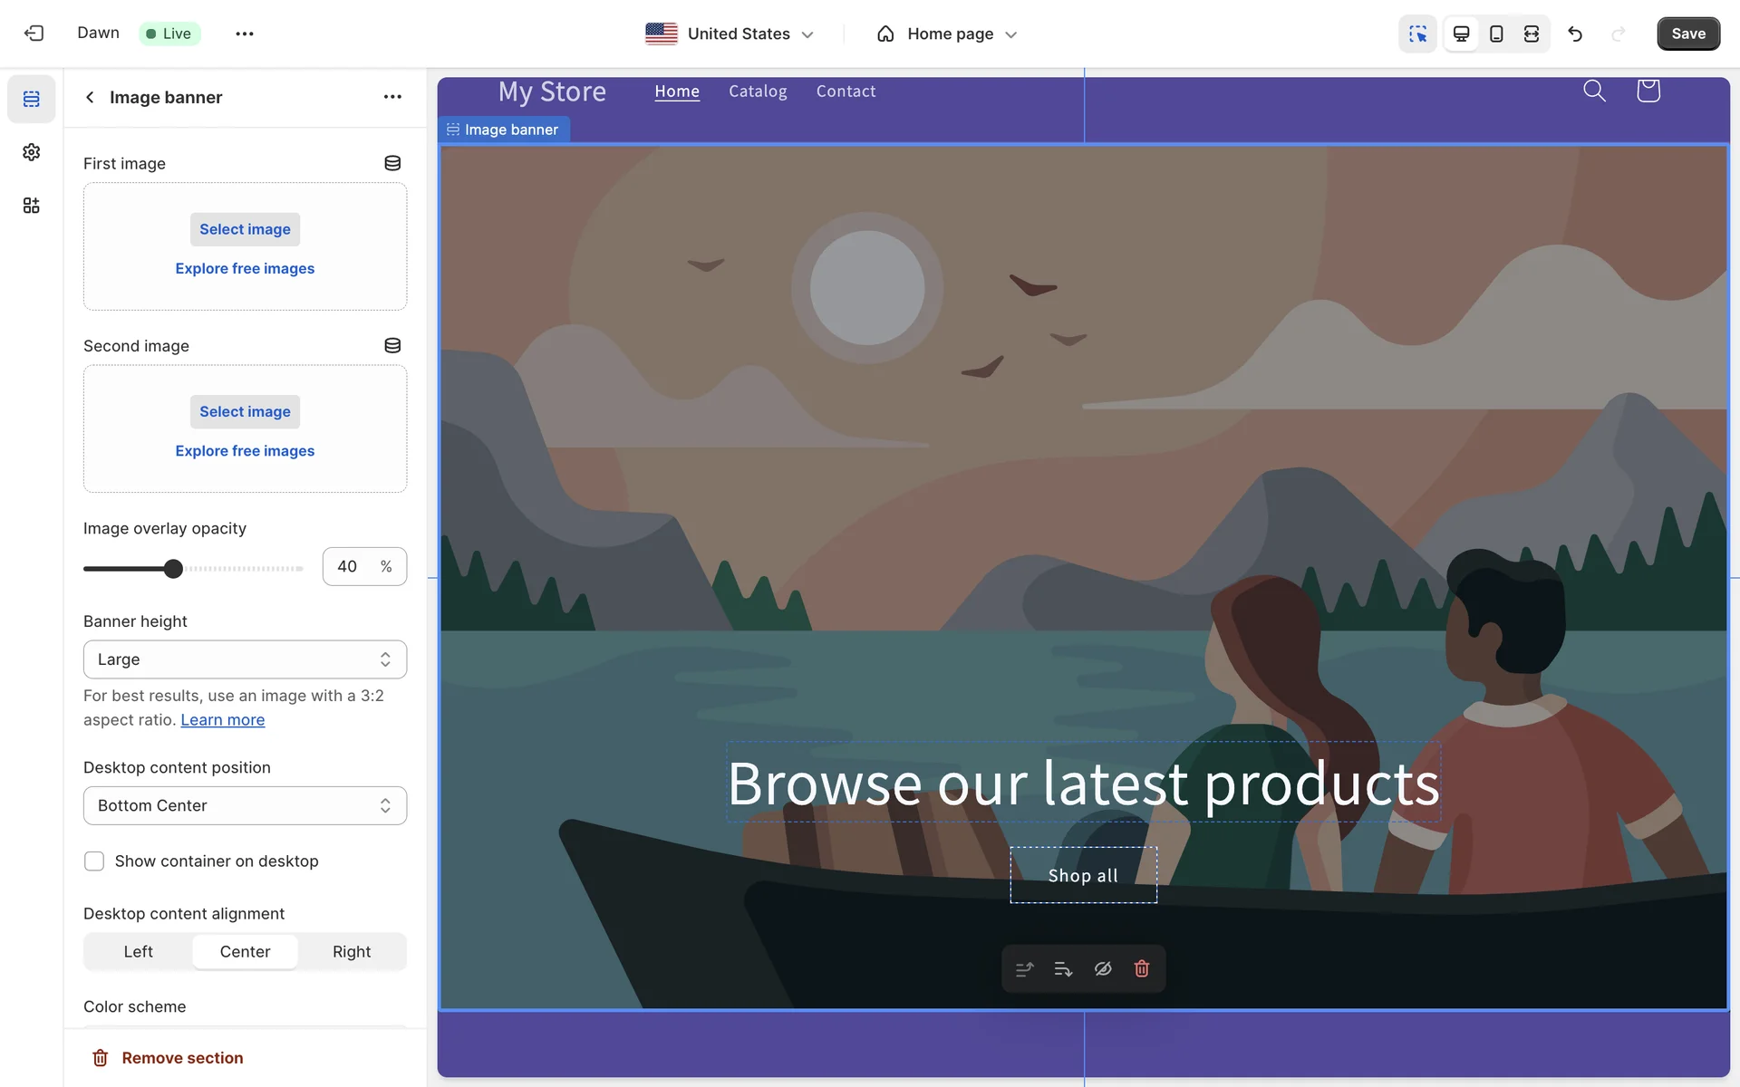This screenshot has height=1087, width=1740.
Task: Set content alignment to Left
Action: 138,952
